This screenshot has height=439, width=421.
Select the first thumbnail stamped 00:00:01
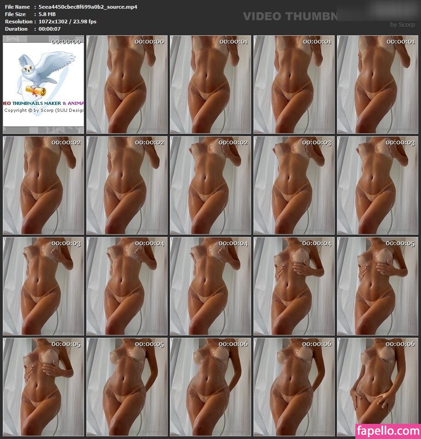coord(210,85)
